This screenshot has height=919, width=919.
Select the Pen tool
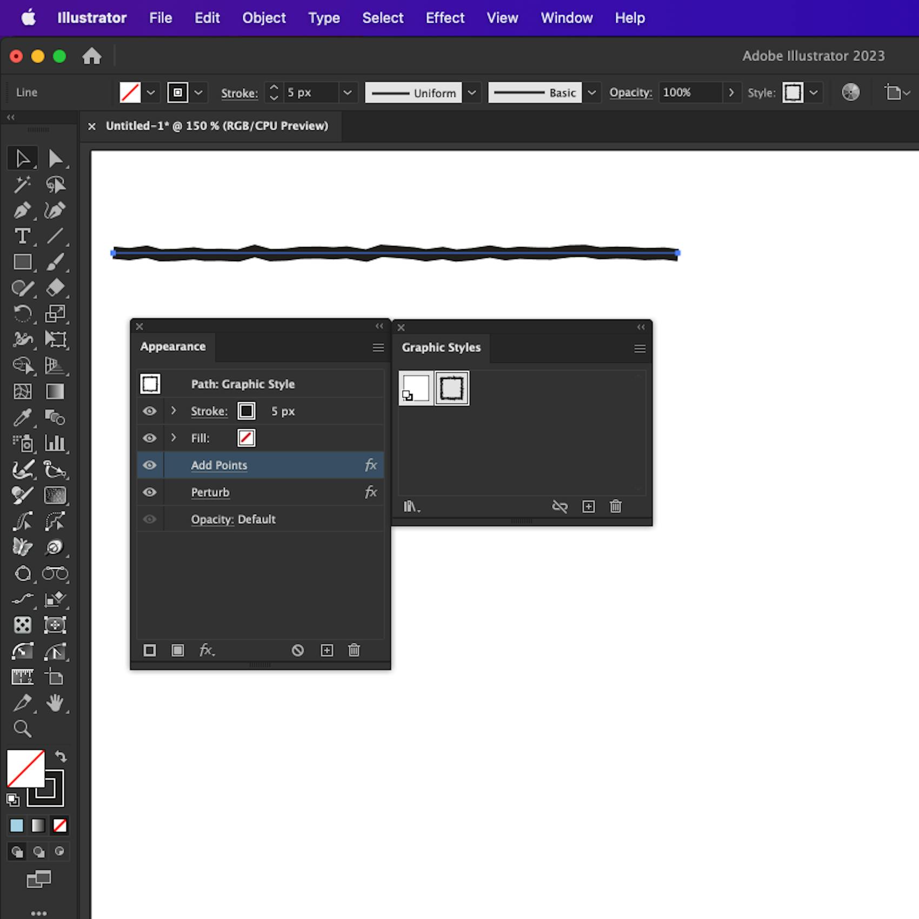tap(24, 211)
